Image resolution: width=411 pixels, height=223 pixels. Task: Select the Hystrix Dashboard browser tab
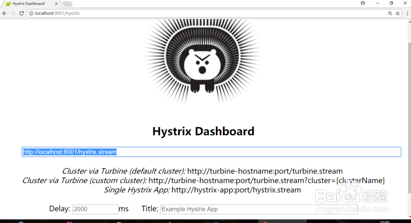pos(32,4)
